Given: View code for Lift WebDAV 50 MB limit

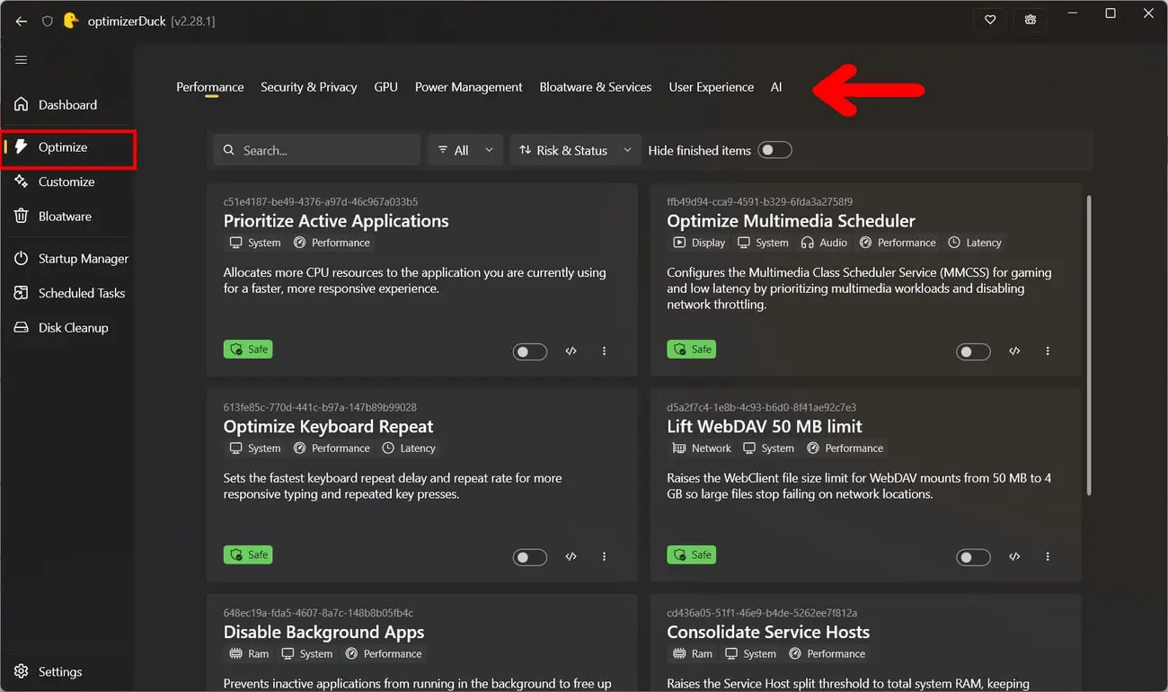Looking at the screenshot, I should coord(1014,557).
